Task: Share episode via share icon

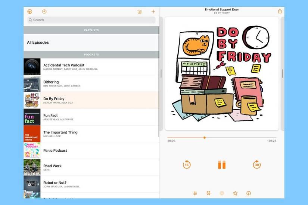Action: (x=280, y=11)
